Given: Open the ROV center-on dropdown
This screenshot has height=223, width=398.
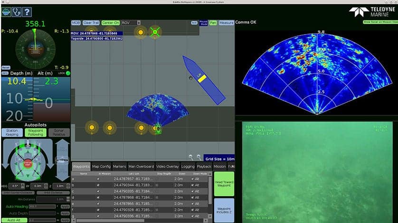Looking at the screenshot, I should tap(131, 23).
